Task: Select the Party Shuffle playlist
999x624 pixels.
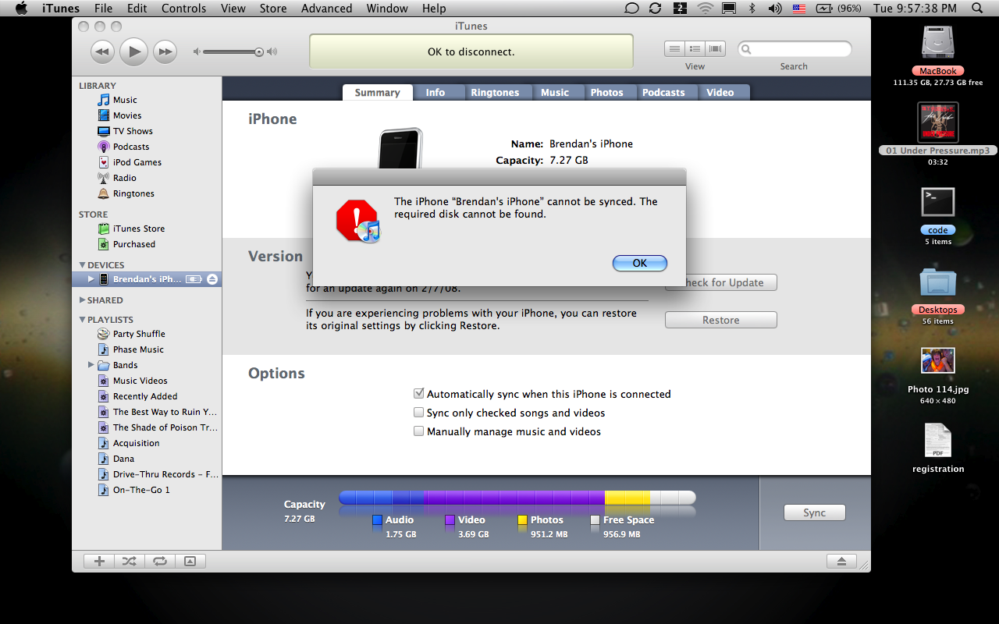Action: pyautogui.click(x=131, y=334)
